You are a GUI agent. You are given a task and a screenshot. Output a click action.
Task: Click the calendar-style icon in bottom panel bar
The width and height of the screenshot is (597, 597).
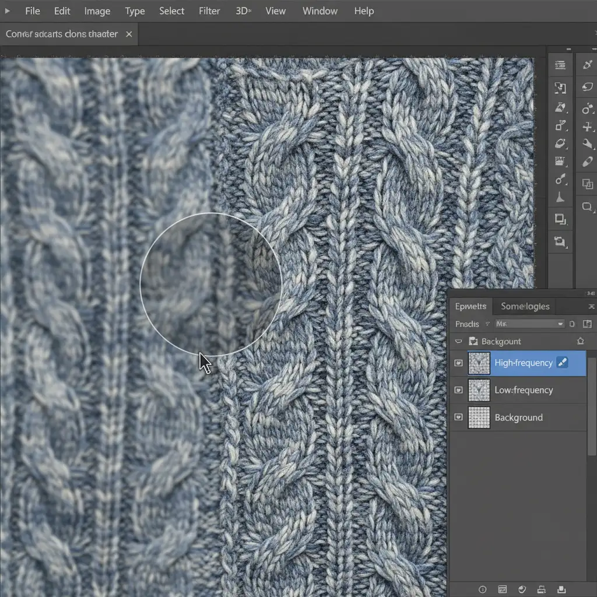pyautogui.click(x=502, y=589)
